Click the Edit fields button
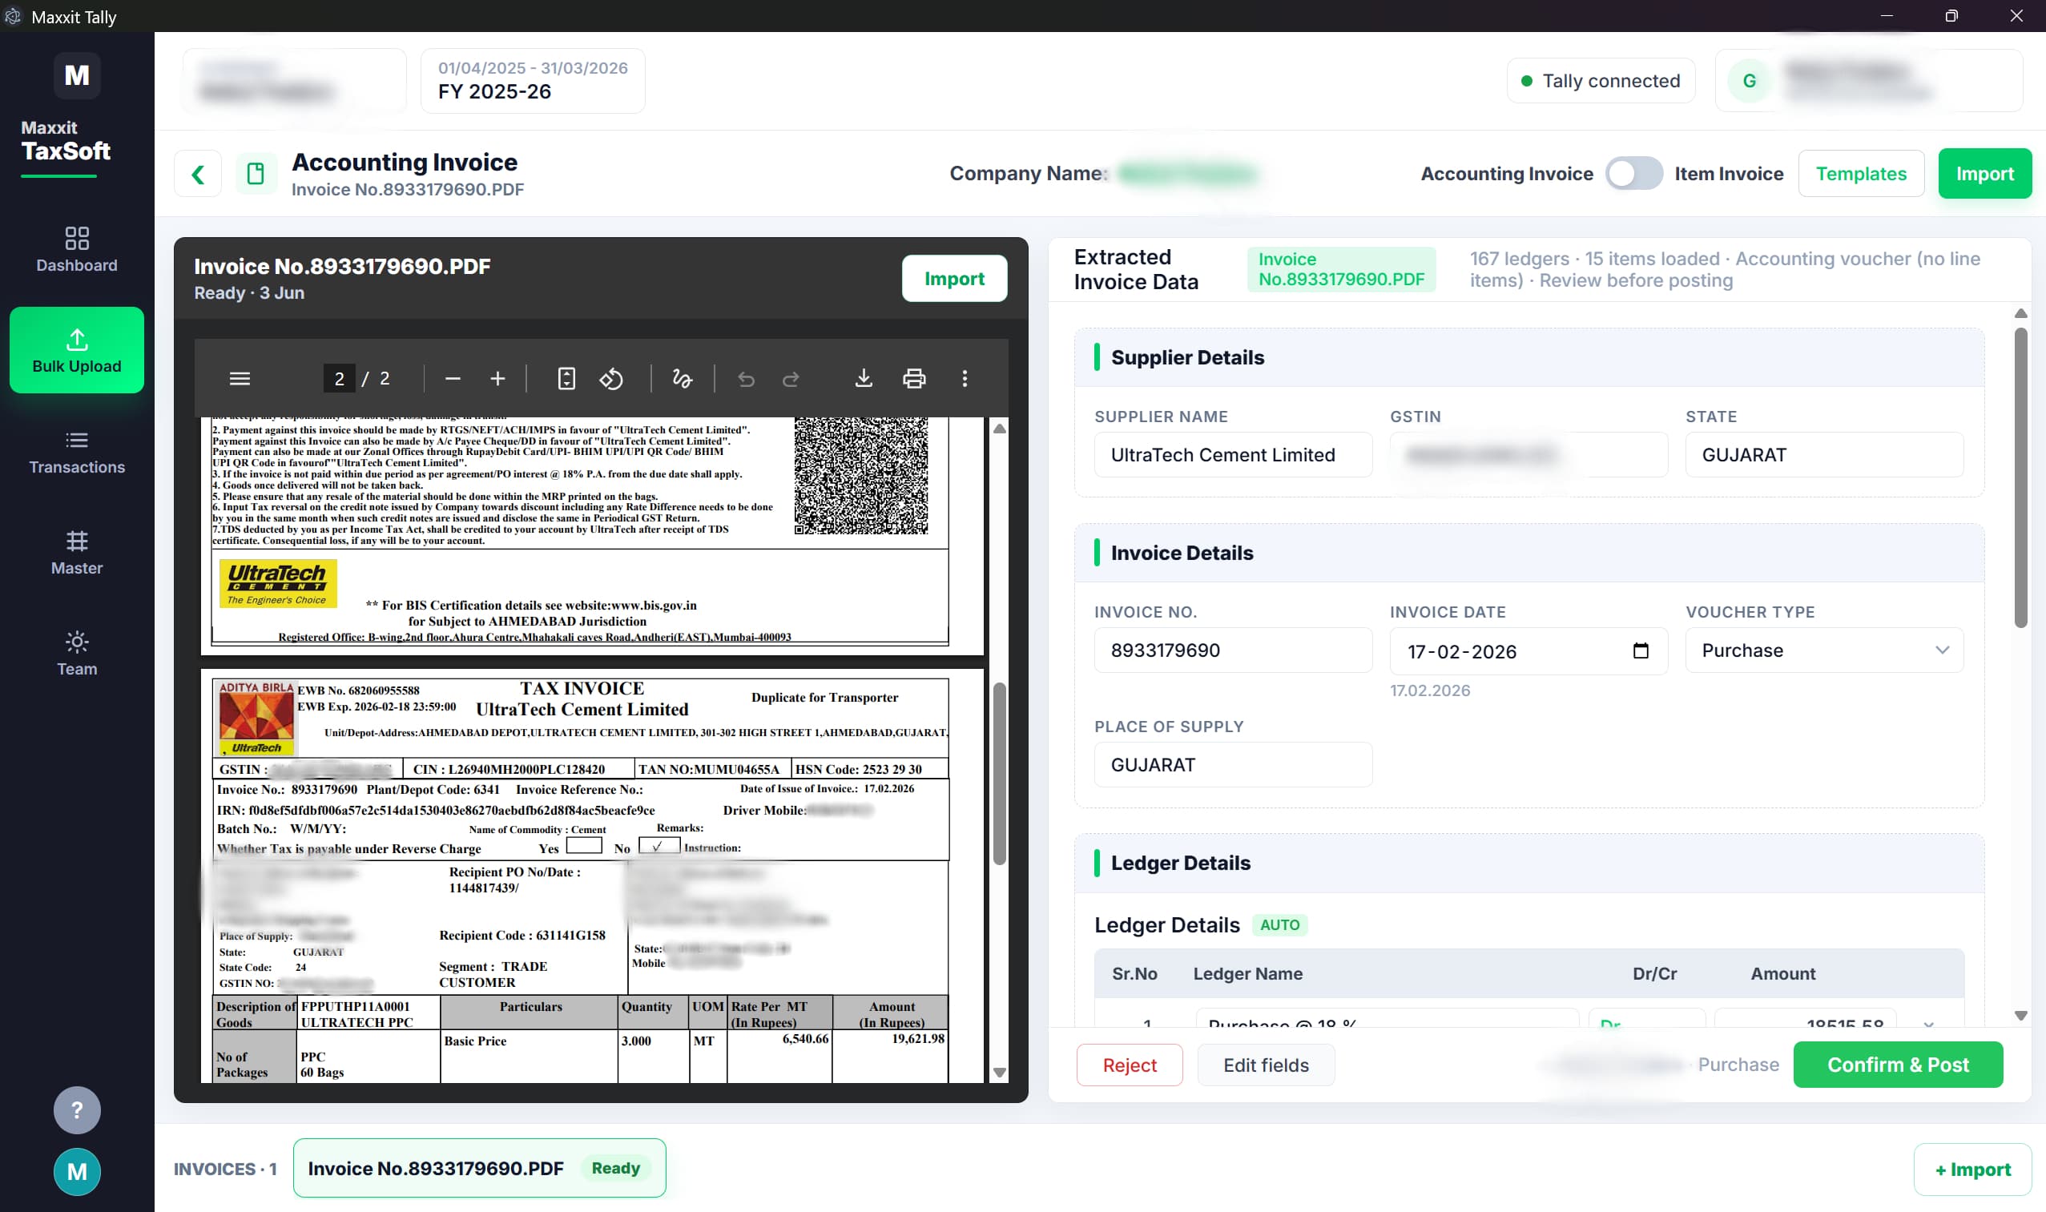Image resolution: width=2046 pixels, height=1212 pixels. tap(1265, 1065)
